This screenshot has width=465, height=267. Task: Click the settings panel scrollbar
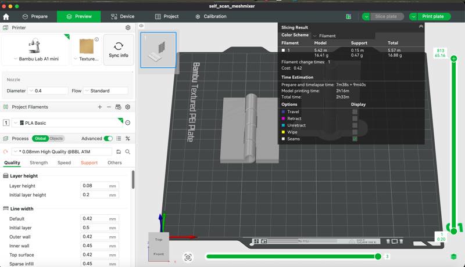[x=133, y=179]
